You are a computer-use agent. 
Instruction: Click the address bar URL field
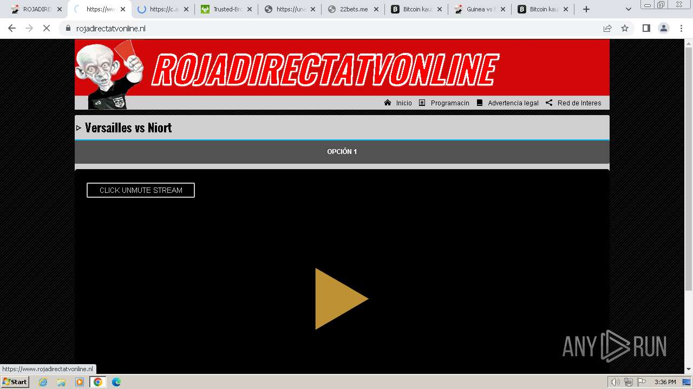(x=336, y=29)
